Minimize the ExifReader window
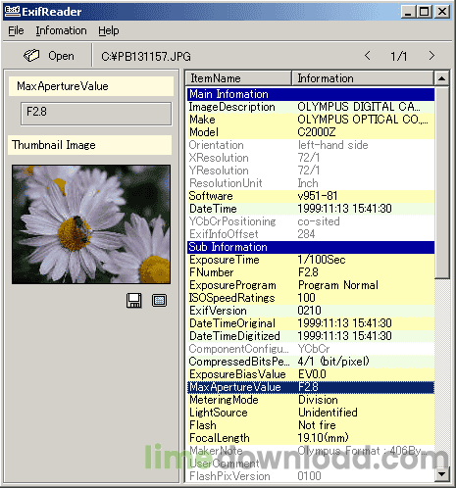 coord(408,12)
